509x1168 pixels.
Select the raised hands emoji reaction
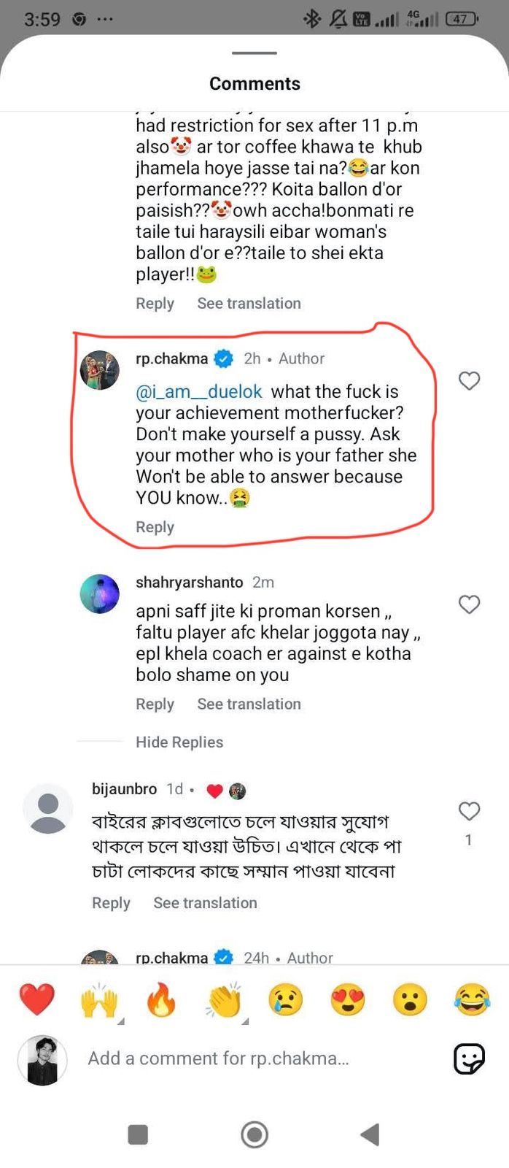[x=99, y=999]
